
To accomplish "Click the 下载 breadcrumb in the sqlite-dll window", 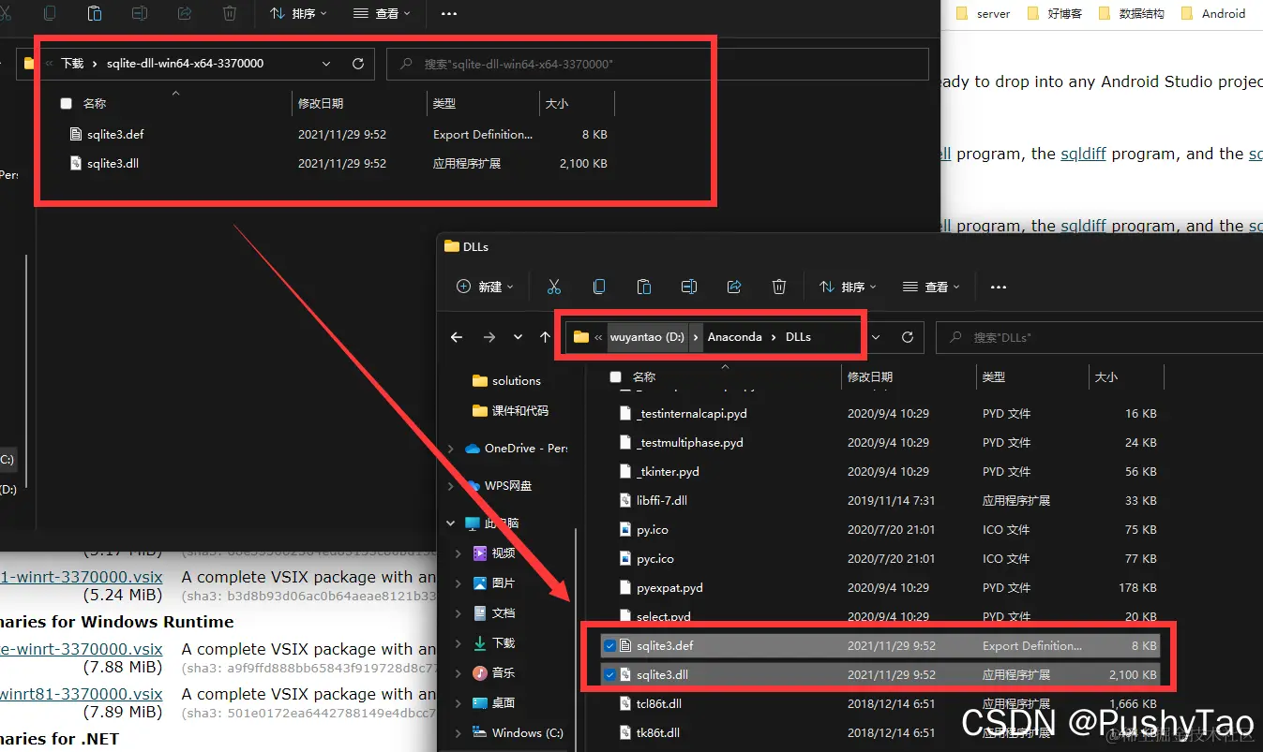I will tap(72, 64).
